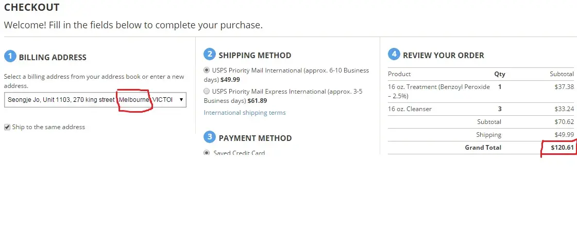Click the step 4 circle icon
Viewport: 577px width, 250px height.
coord(394,55)
